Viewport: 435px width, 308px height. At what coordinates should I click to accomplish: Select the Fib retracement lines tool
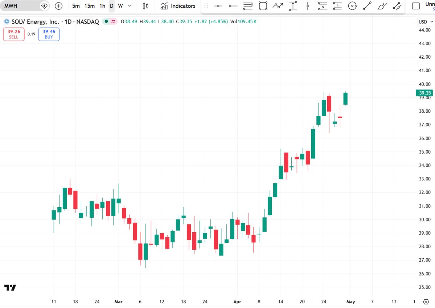(248, 6)
